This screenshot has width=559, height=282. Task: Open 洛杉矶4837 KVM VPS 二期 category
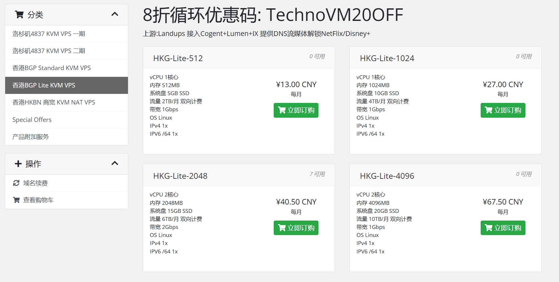point(49,51)
